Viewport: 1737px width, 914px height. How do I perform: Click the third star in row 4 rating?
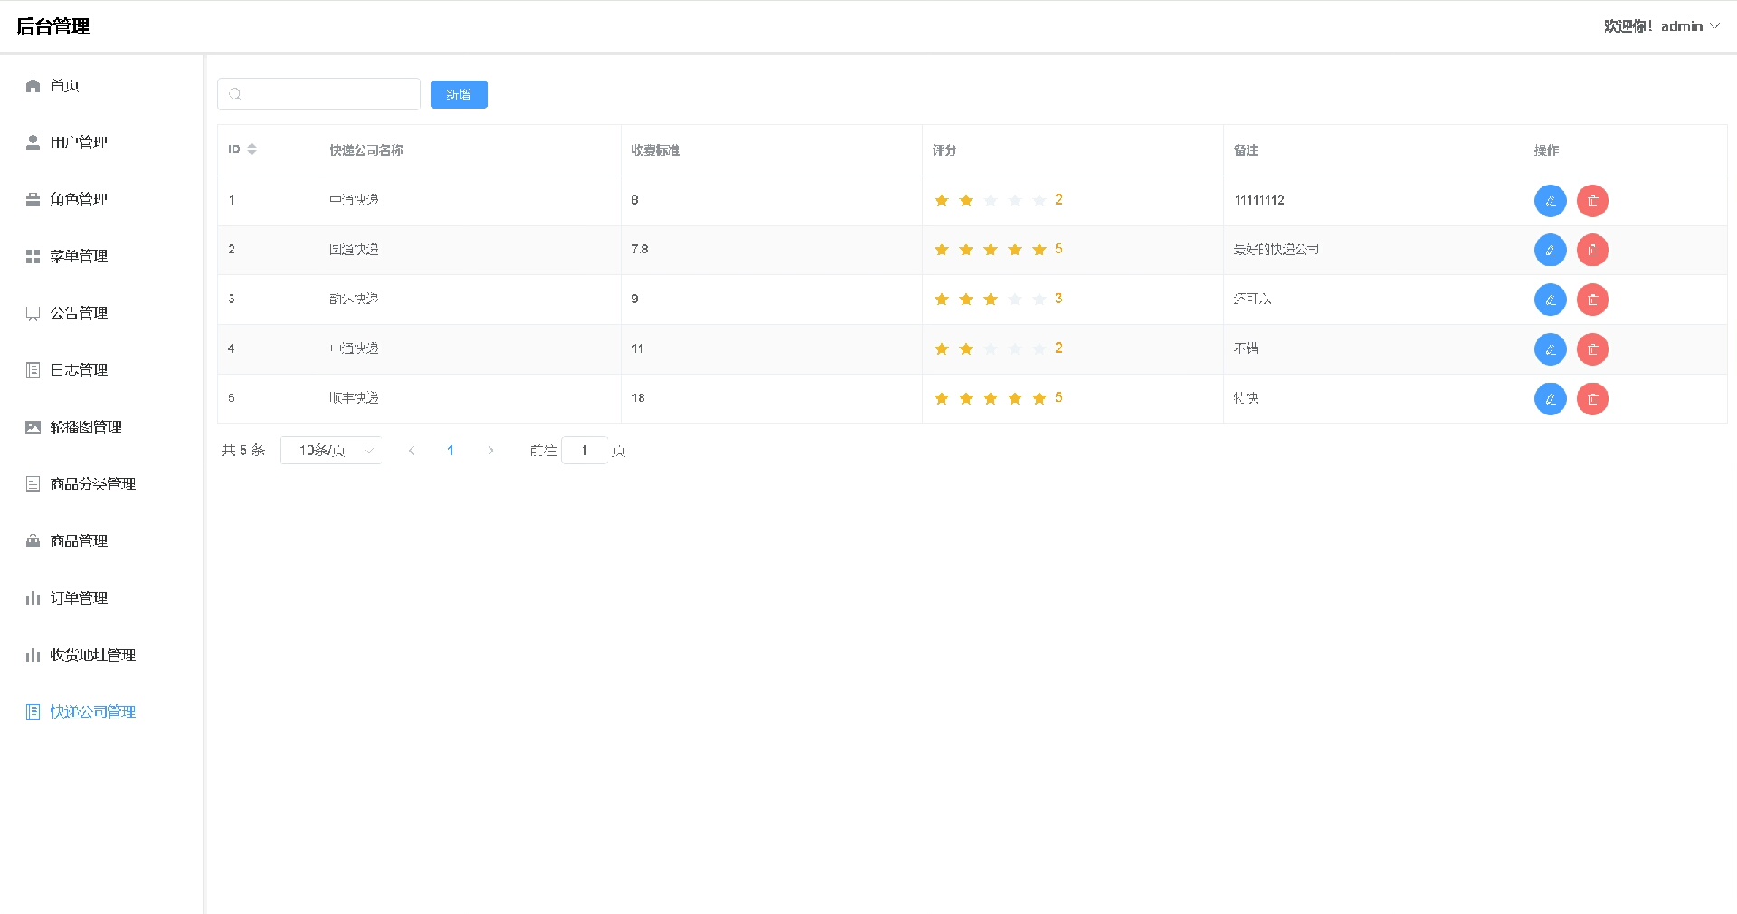pos(991,349)
